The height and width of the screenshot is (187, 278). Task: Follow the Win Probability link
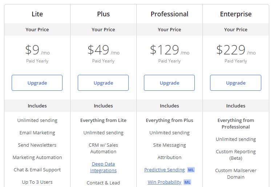coord(165,182)
